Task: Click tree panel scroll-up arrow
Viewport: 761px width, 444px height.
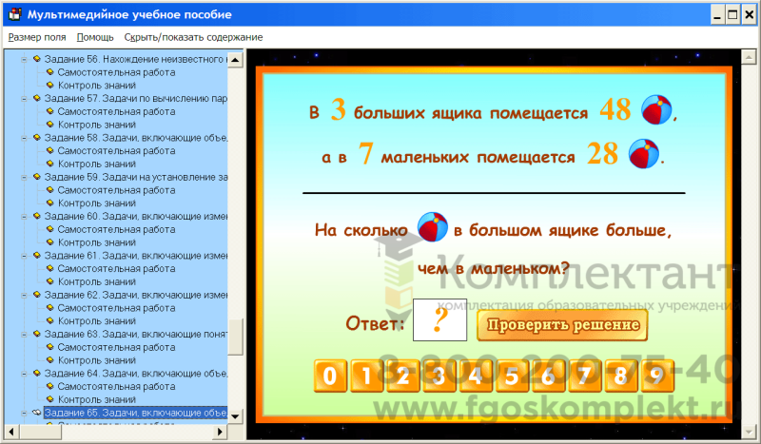Action: click(235, 60)
